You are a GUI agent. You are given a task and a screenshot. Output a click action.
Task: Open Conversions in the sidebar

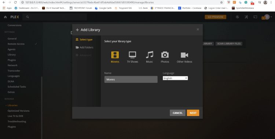14,25
